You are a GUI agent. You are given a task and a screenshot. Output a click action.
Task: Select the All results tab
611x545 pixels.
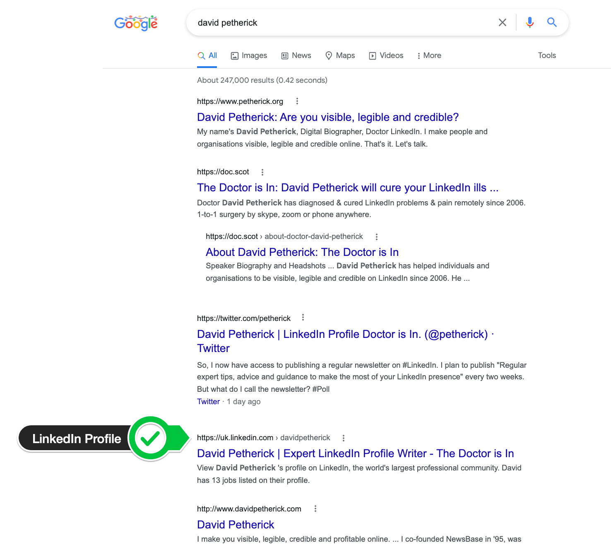click(207, 55)
